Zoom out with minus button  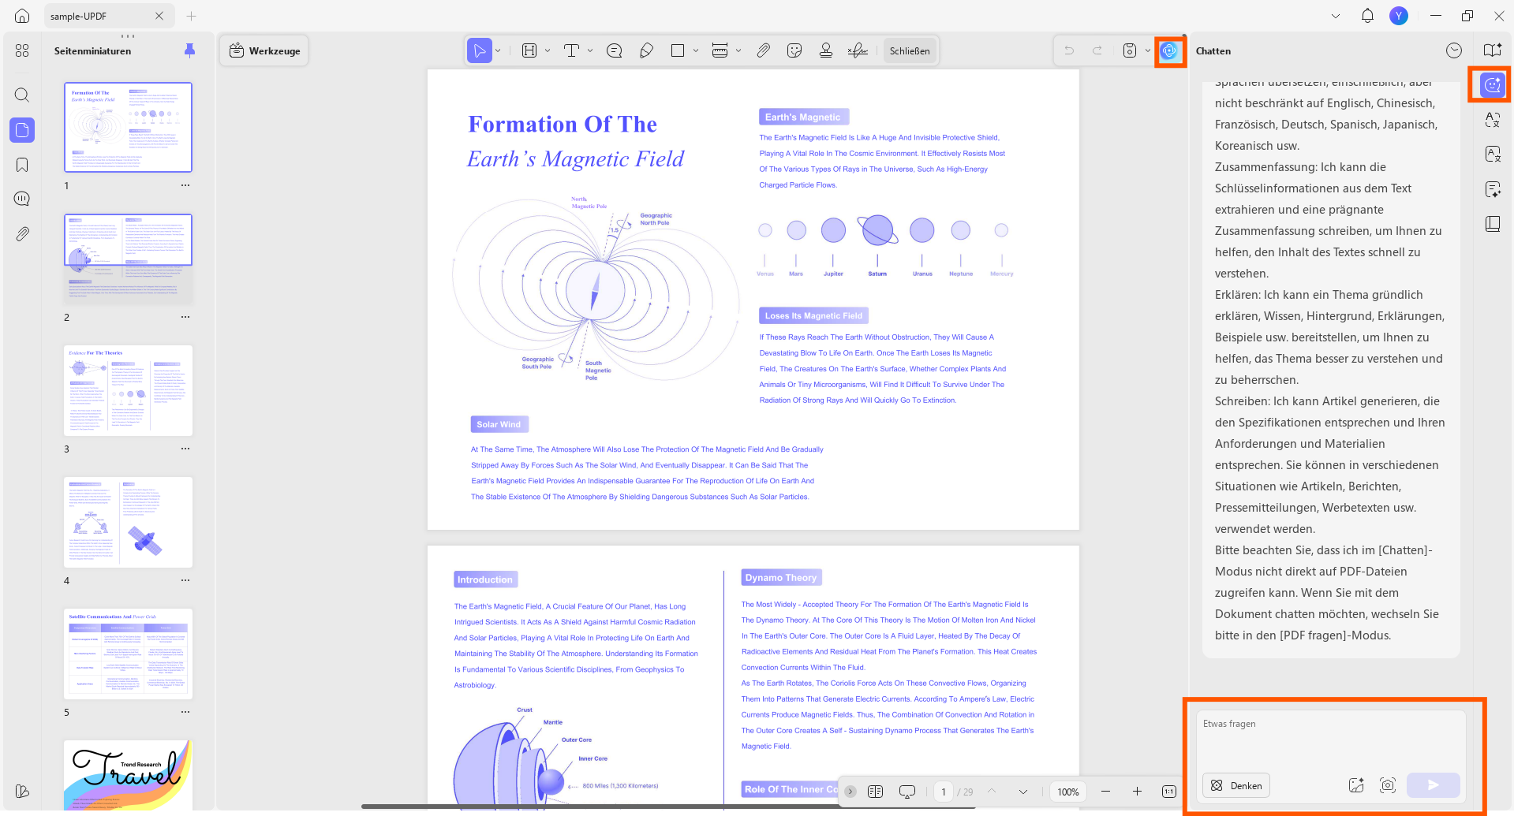pos(1105,792)
